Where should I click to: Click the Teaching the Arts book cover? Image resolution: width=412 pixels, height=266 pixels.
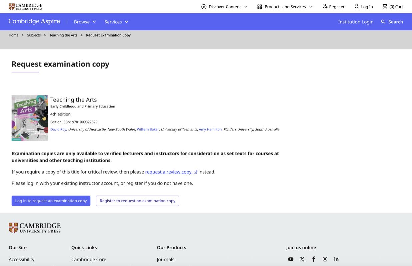point(30,118)
